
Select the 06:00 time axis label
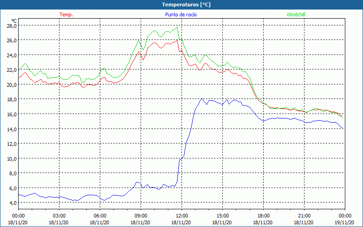pos(100,216)
